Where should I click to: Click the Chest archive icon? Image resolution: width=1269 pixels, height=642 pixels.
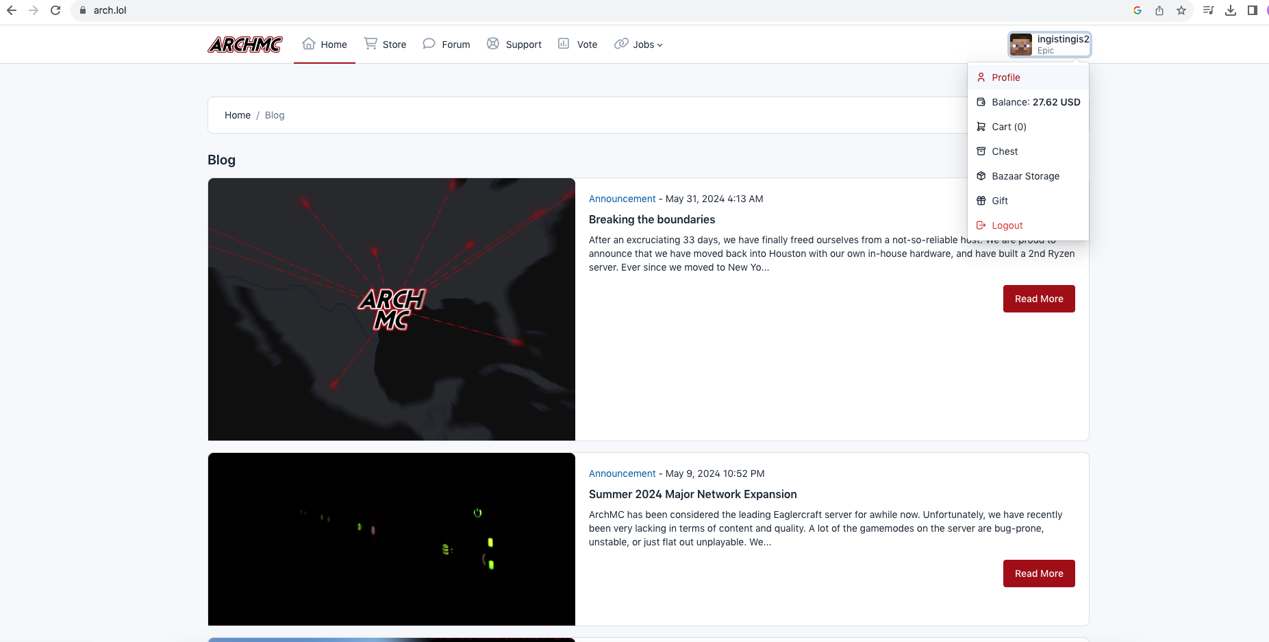pos(981,151)
